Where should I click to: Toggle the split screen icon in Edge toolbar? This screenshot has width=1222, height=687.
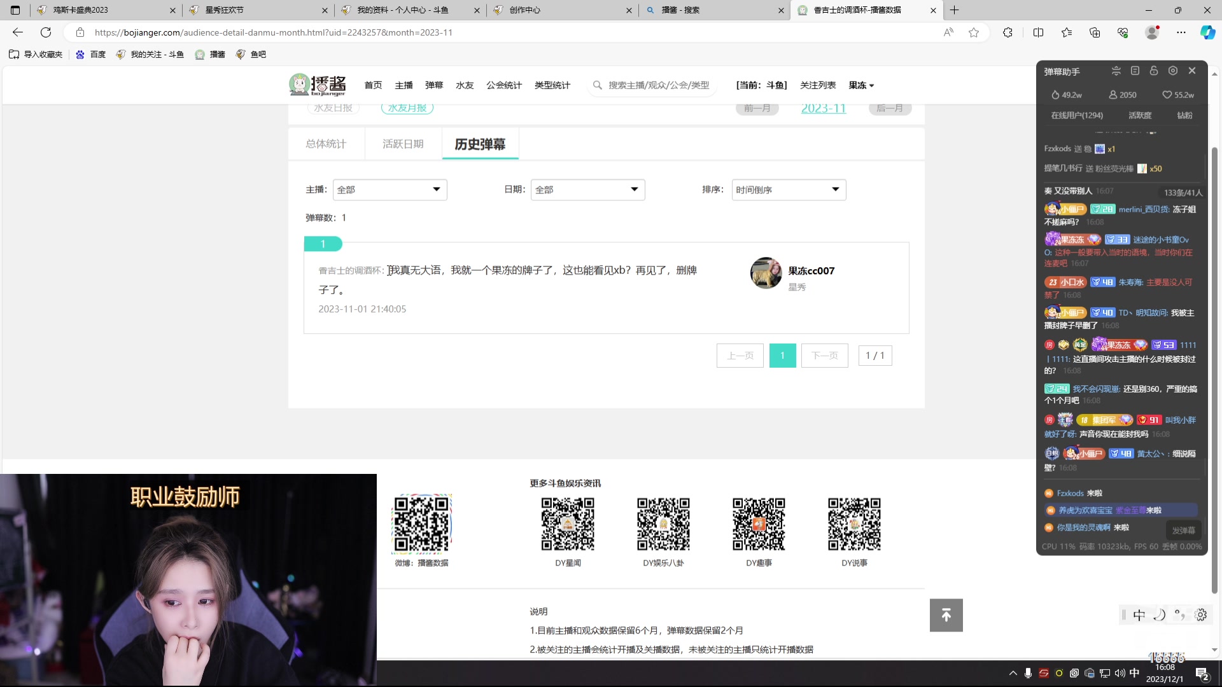pos(1038,32)
